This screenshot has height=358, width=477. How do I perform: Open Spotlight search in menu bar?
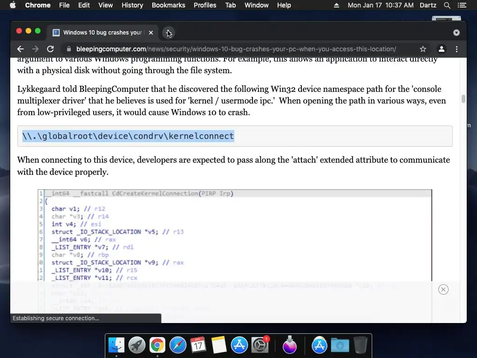[447, 5]
